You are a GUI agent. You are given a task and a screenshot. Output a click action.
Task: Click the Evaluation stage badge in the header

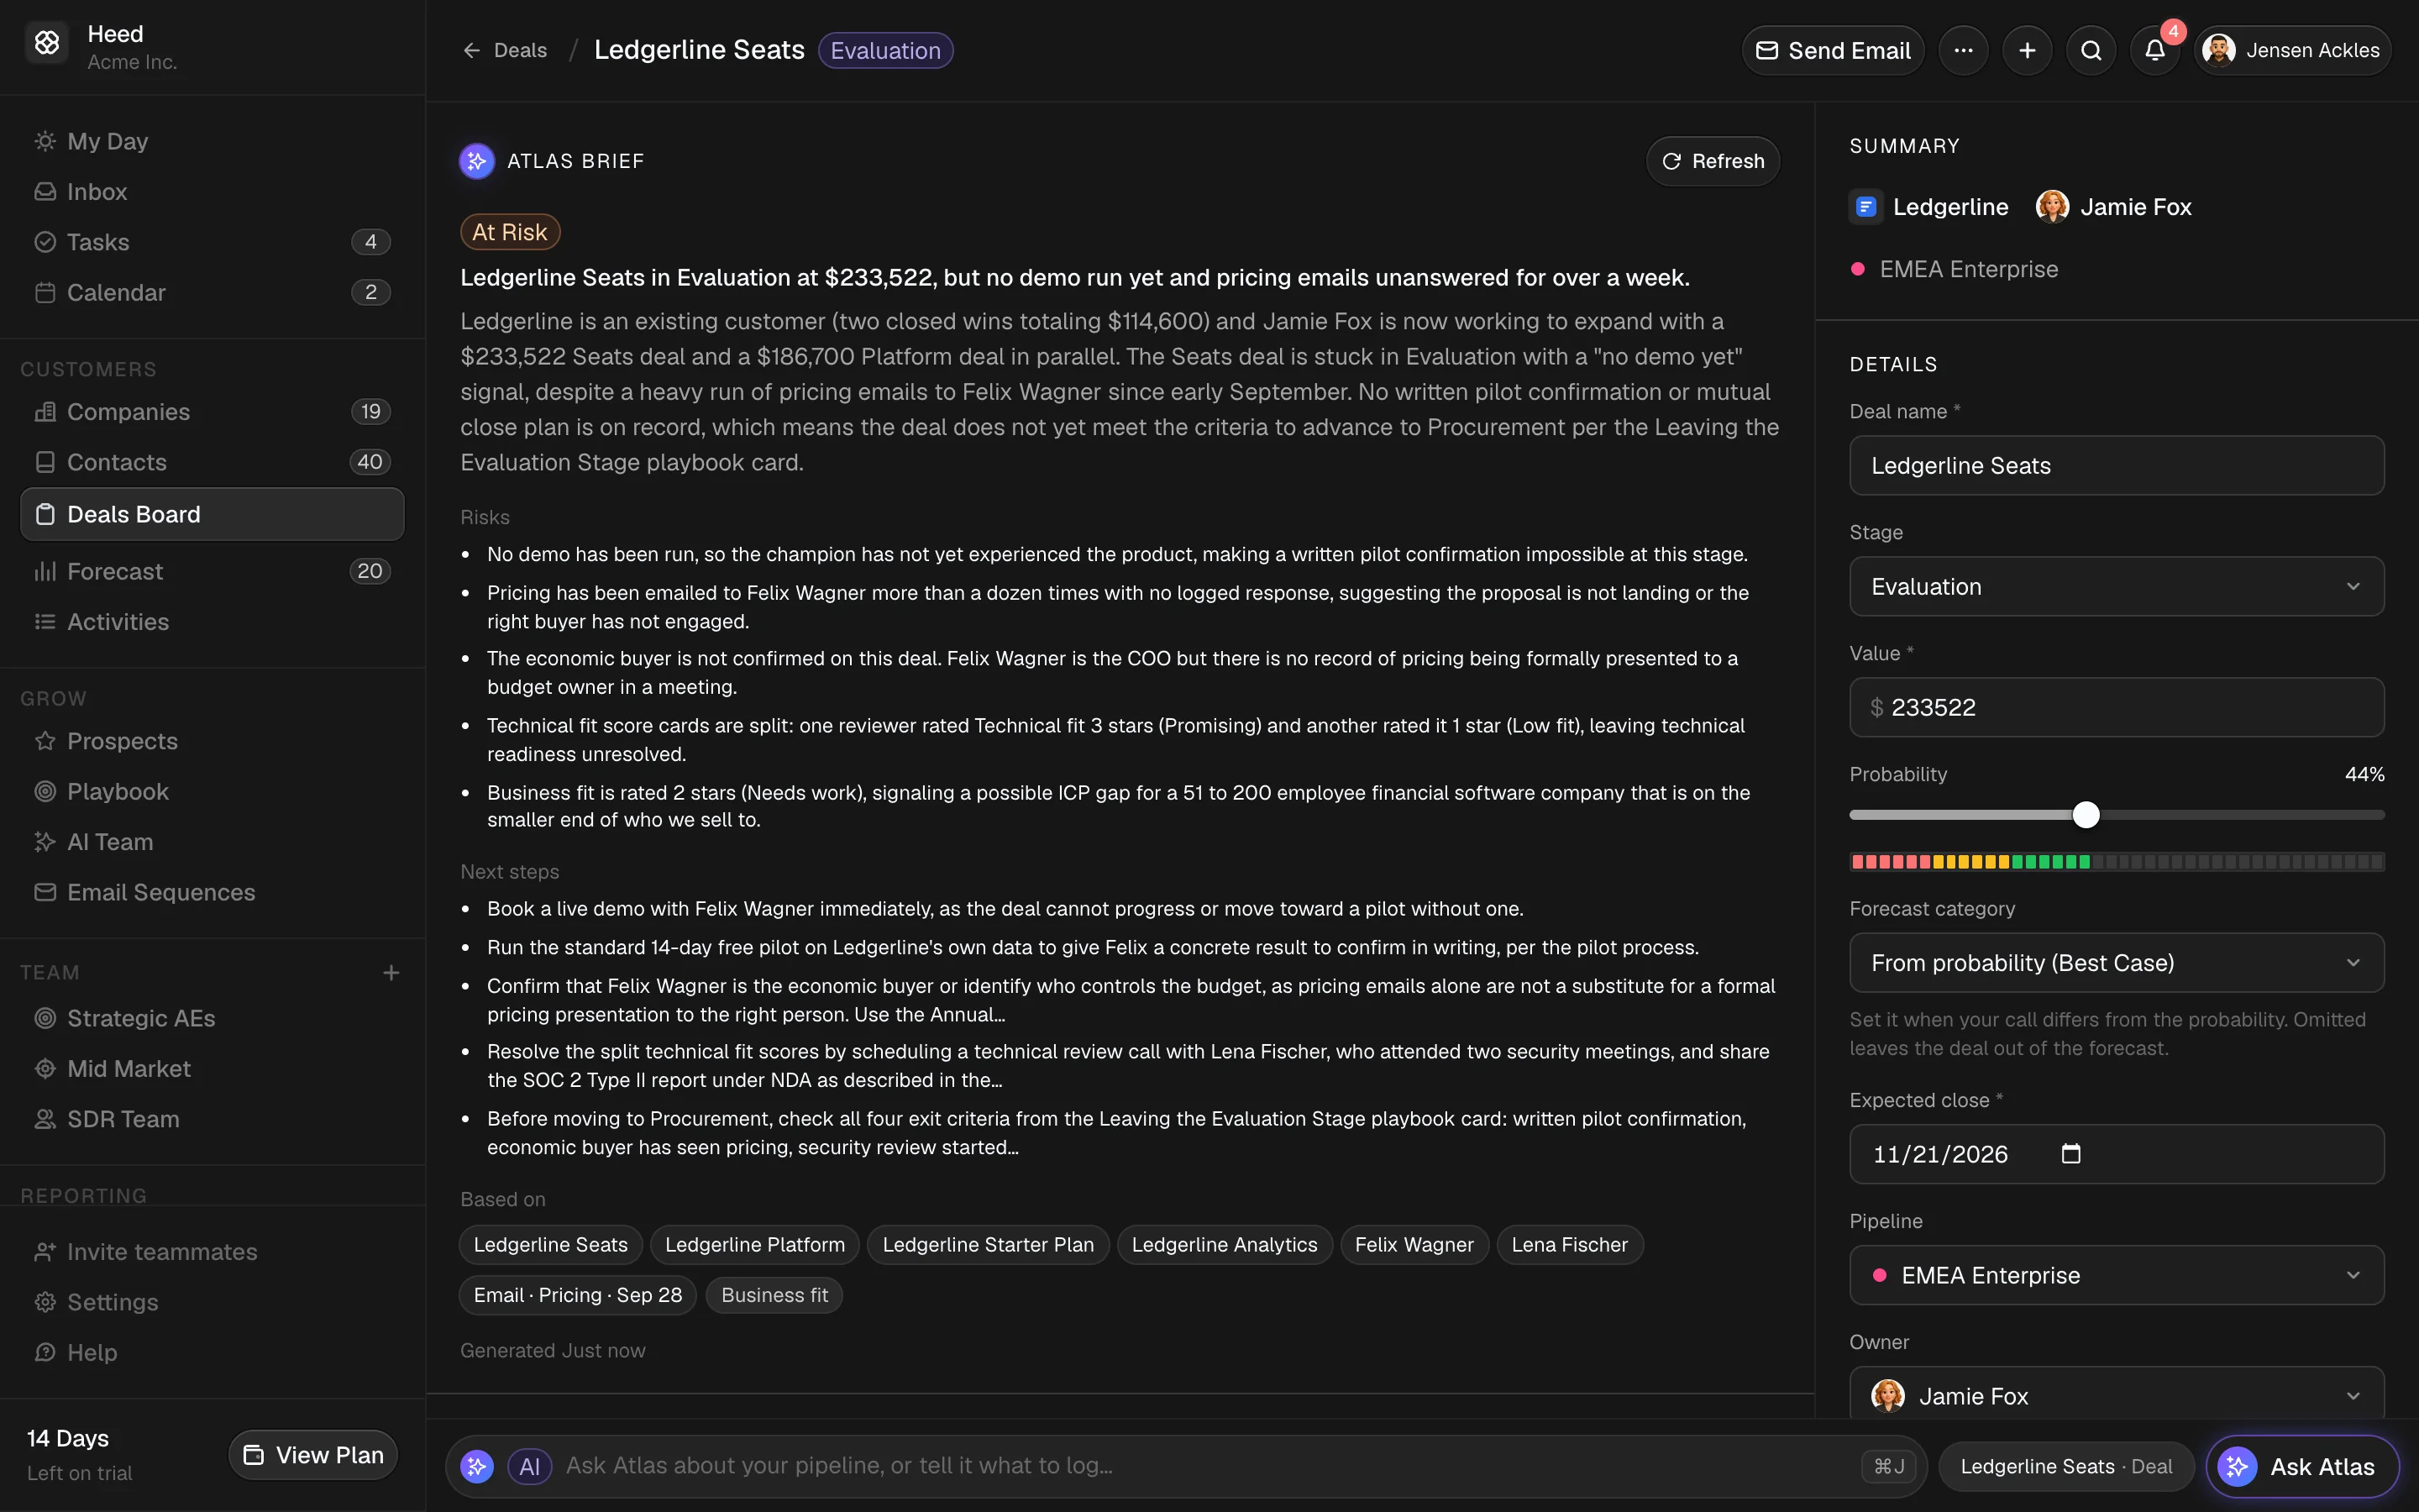click(884, 50)
